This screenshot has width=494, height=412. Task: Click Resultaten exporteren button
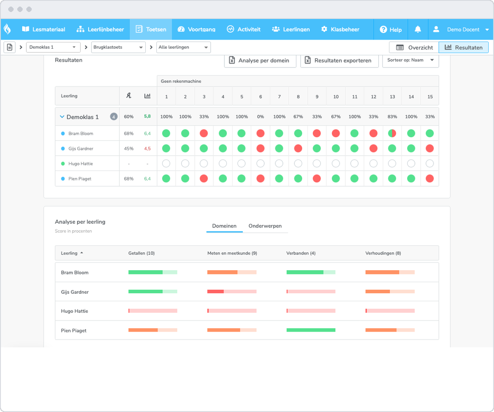point(340,60)
